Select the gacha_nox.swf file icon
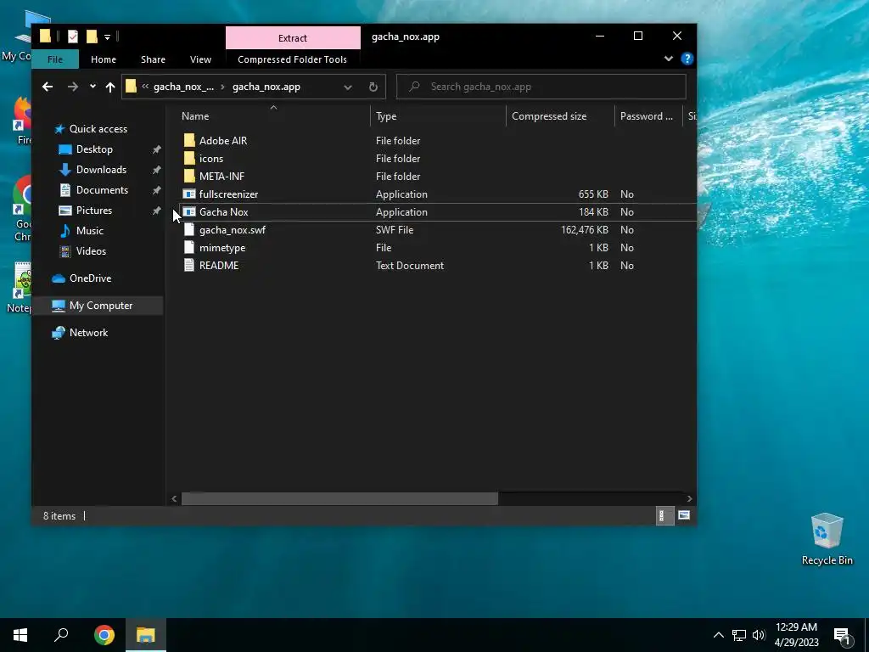The height and width of the screenshot is (652, 869). 189,229
